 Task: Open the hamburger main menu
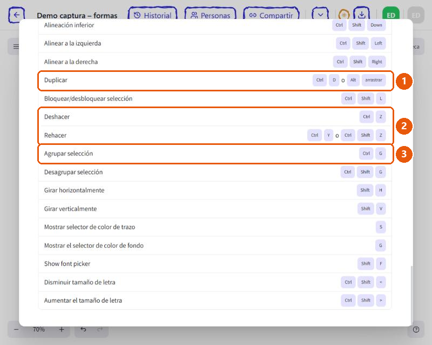(x=16, y=47)
